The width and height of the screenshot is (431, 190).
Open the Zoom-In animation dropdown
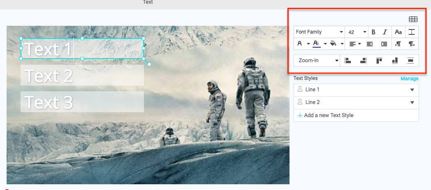coord(317,61)
